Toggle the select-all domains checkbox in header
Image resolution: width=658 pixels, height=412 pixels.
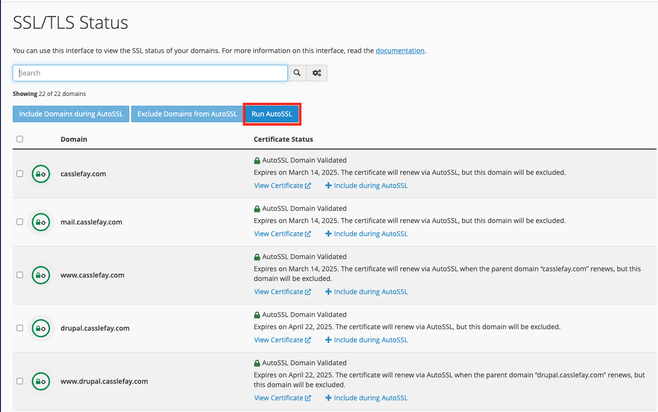pyautogui.click(x=20, y=139)
